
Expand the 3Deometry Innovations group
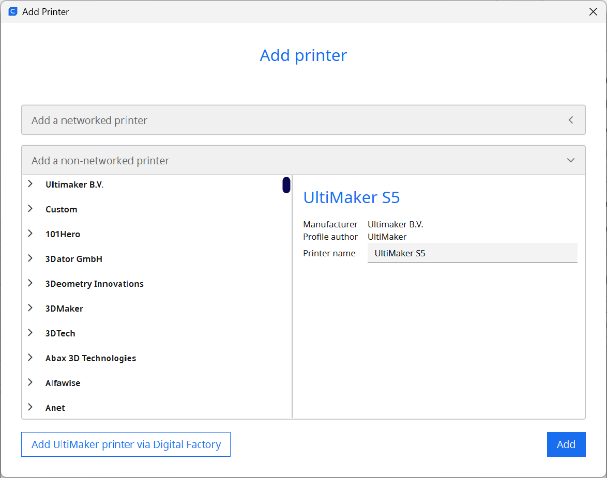tap(30, 283)
